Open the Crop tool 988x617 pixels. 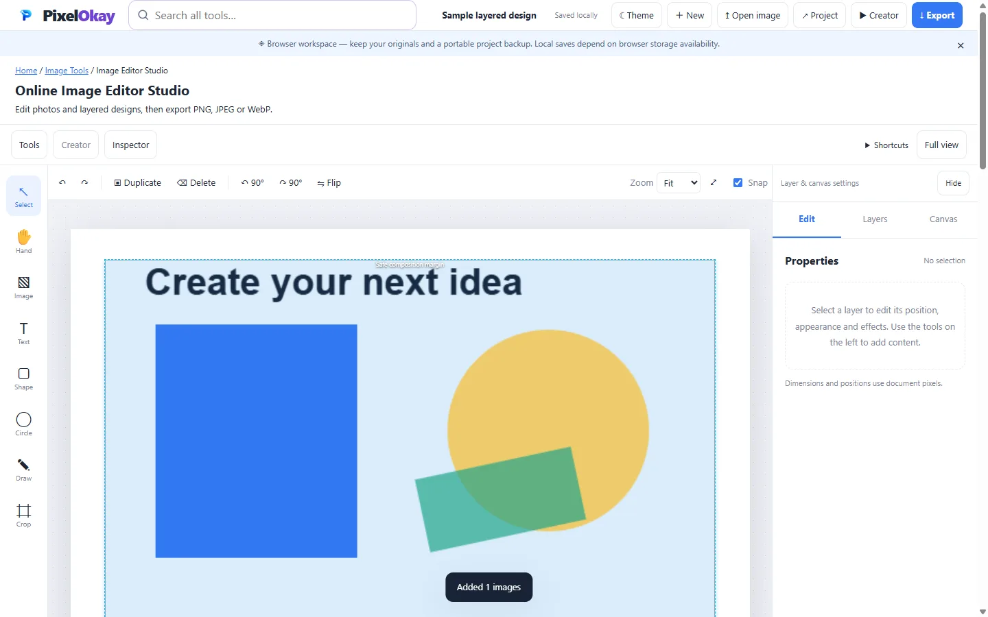[24, 516]
